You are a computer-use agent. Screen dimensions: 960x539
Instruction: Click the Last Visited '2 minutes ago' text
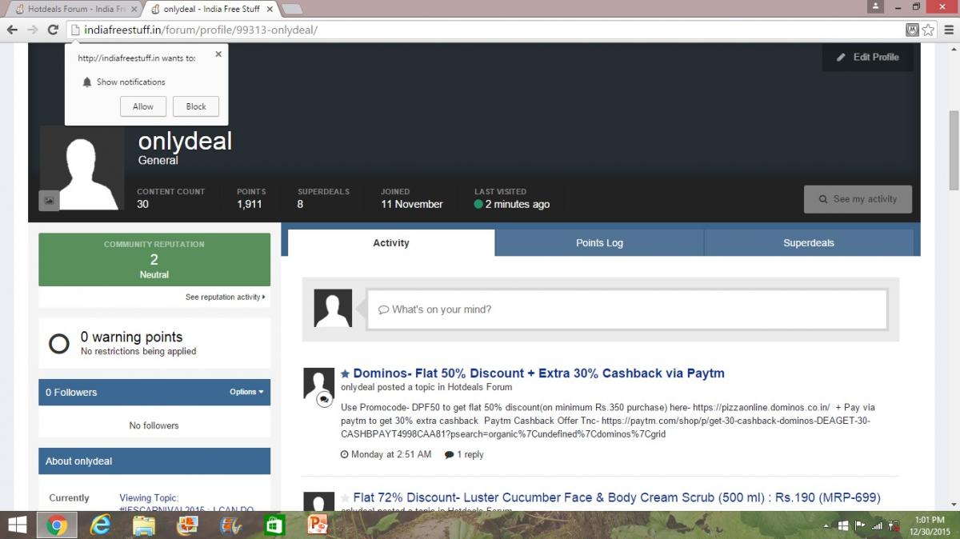click(518, 204)
